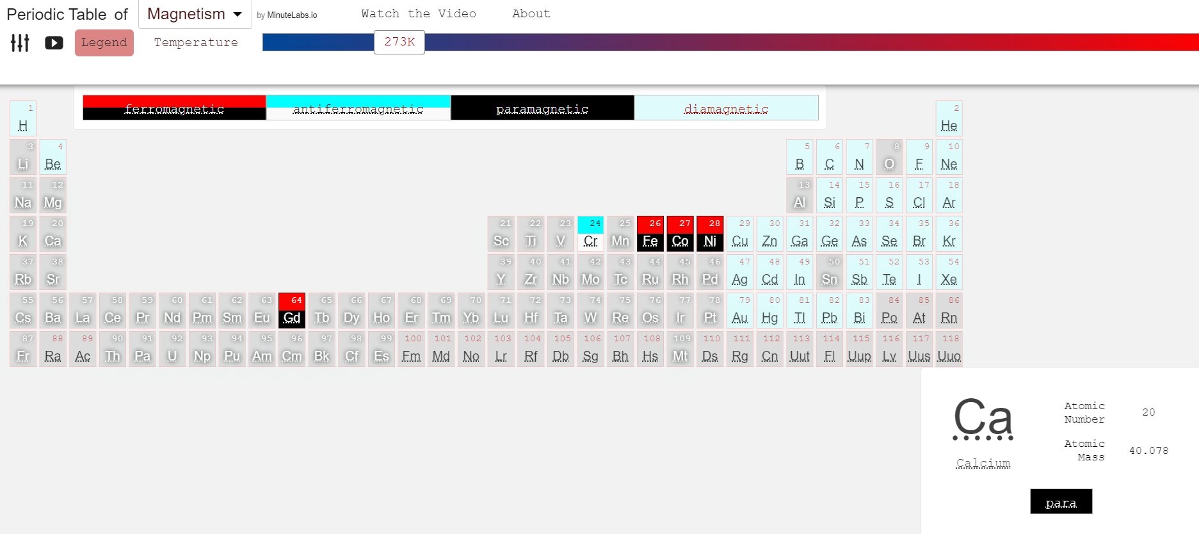Click the Calcium name link
1199x534 pixels.
(983, 463)
